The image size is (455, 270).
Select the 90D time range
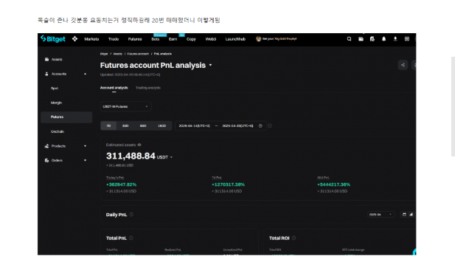tap(143, 125)
